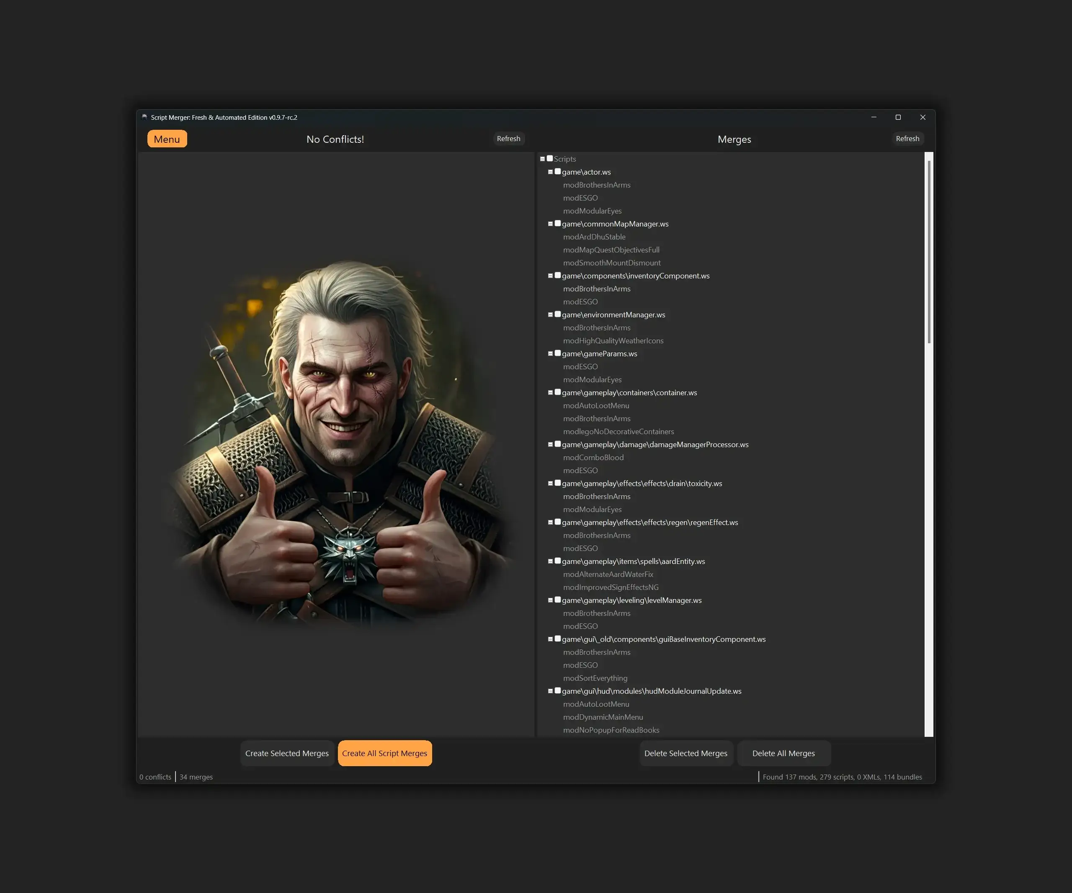The width and height of the screenshot is (1072, 893).
Task: Collapse the Scripts tree node
Action: pyautogui.click(x=543, y=158)
